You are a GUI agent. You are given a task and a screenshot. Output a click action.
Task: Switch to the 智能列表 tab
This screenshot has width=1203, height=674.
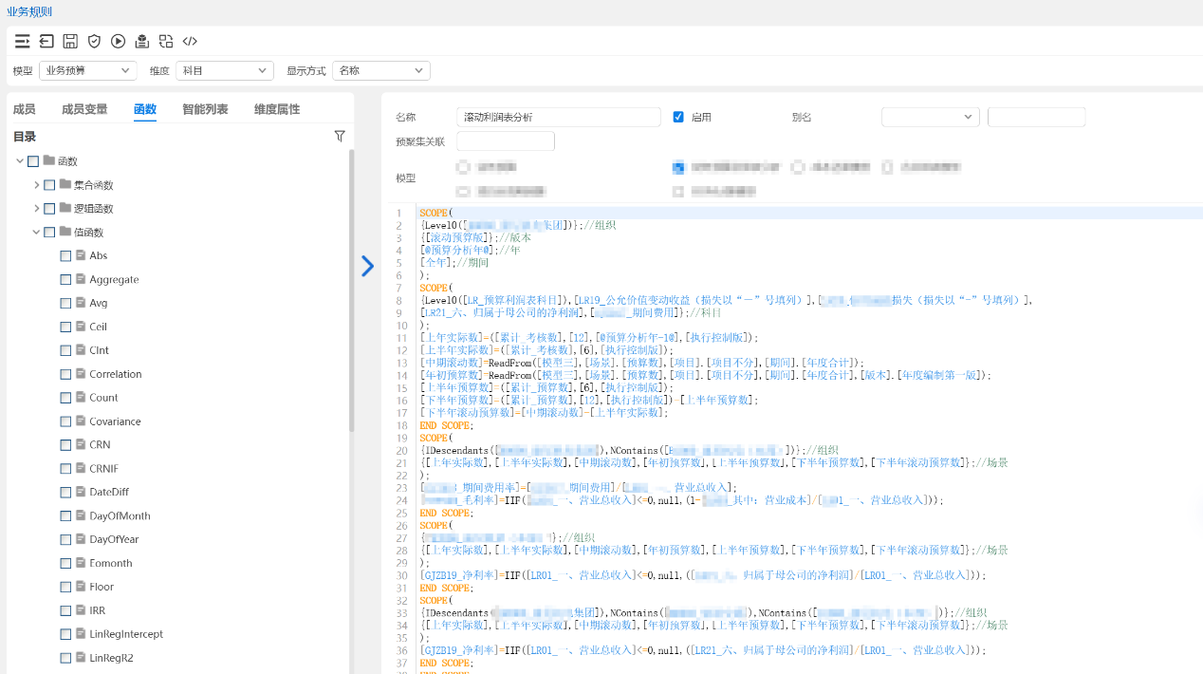(x=205, y=109)
